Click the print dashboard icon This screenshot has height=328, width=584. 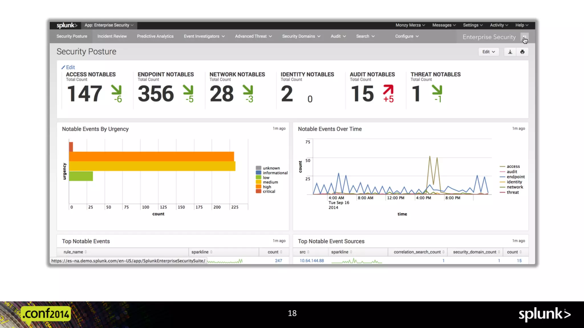[522, 52]
